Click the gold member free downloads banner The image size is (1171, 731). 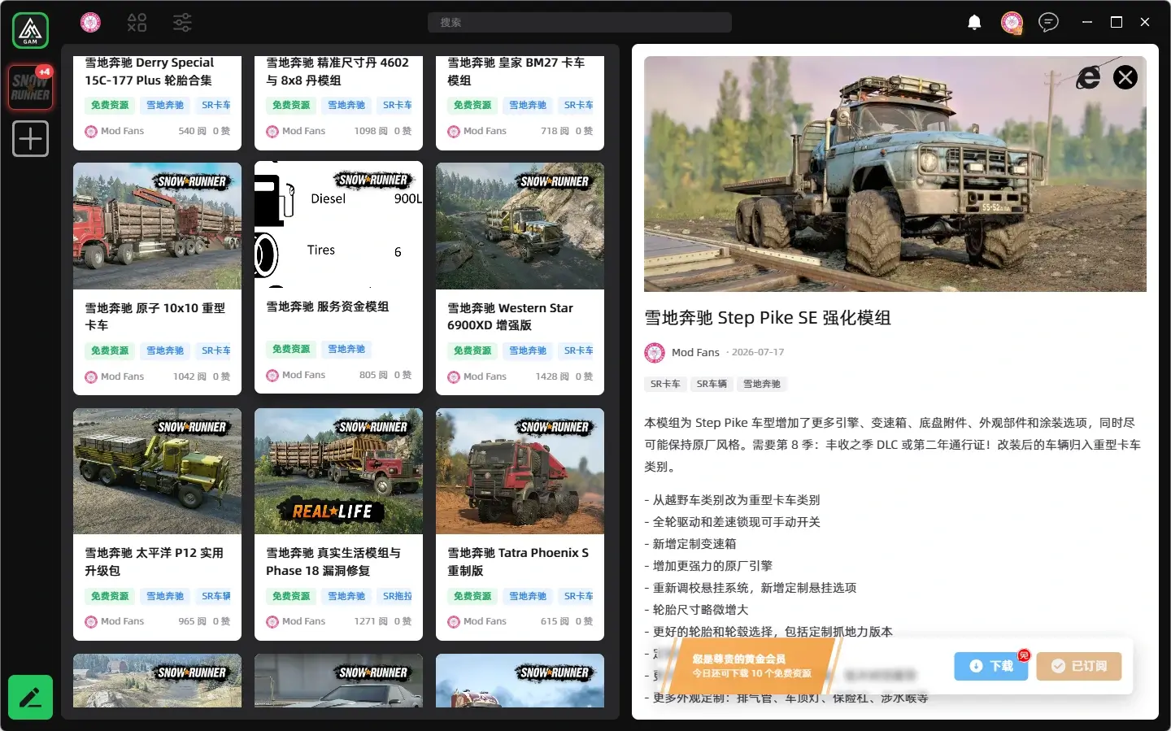pyautogui.click(x=752, y=666)
